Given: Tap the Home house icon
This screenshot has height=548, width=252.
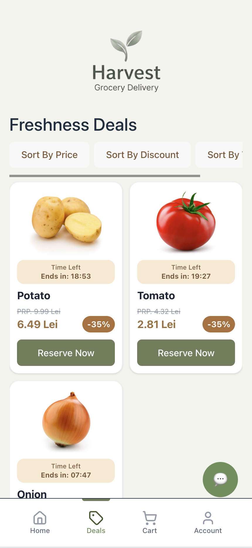Looking at the screenshot, I should (40, 518).
